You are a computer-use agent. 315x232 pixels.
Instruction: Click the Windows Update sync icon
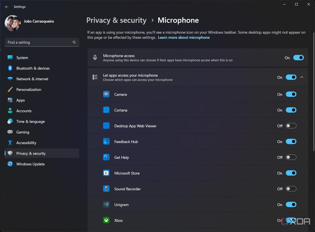click(x=10, y=164)
